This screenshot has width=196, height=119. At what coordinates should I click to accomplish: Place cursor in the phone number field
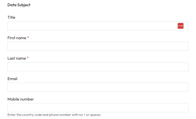[98, 108]
